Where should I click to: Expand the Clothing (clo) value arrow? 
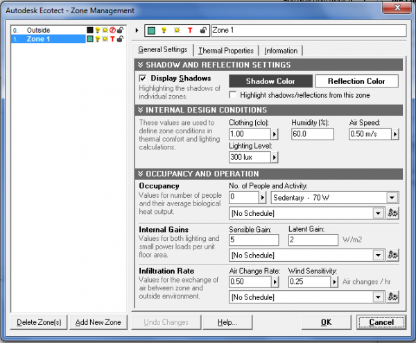tap(275, 134)
